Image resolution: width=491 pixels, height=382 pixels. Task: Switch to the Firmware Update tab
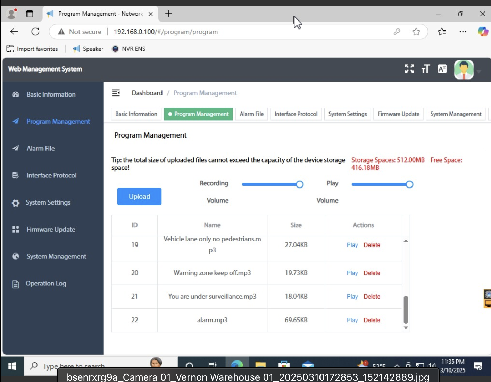tap(398, 114)
